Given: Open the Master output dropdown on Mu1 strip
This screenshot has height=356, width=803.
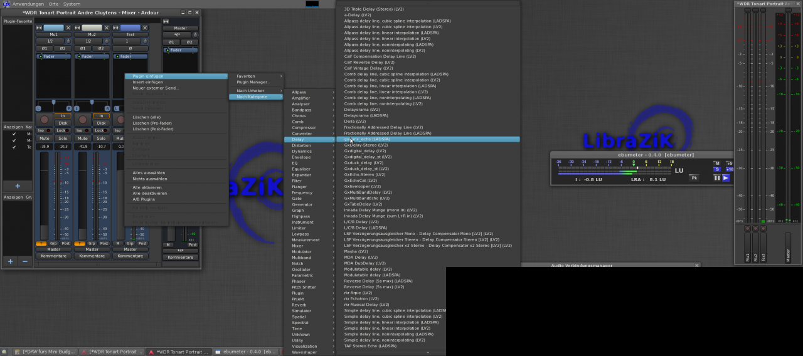Looking at the screenshot, I should [x=54, y=249].
